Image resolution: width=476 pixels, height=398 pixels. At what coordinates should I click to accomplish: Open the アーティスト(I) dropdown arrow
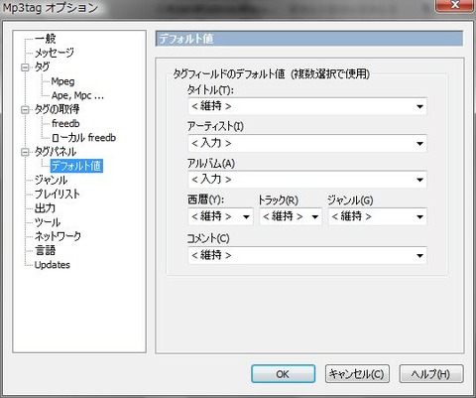(419, 144)
